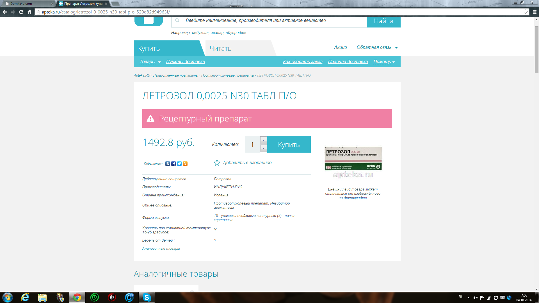Viewport: 539px width, 303px height.
Task: Open Windows Explorer folder from the taskbar
Action: (x=42, y=297)
